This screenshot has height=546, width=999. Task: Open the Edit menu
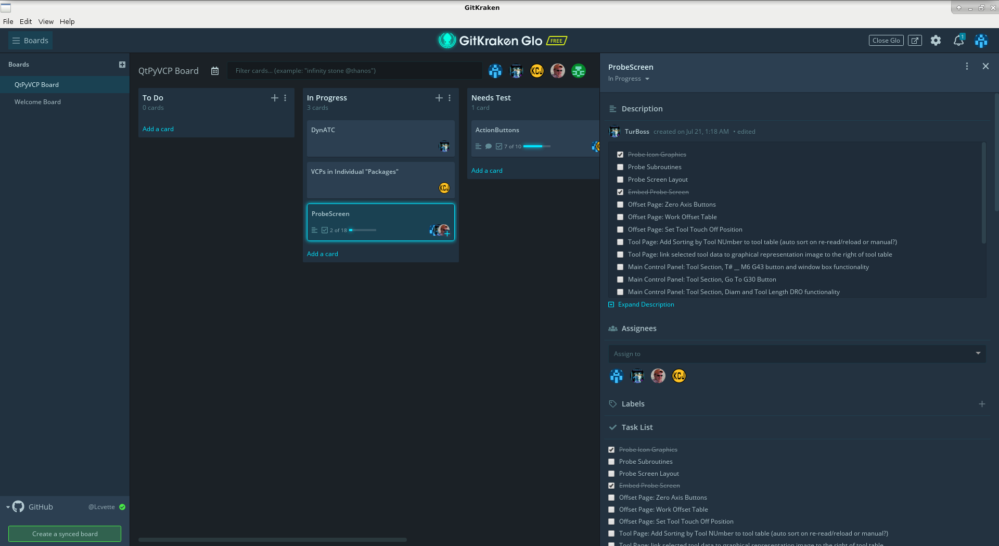(25, 21)
